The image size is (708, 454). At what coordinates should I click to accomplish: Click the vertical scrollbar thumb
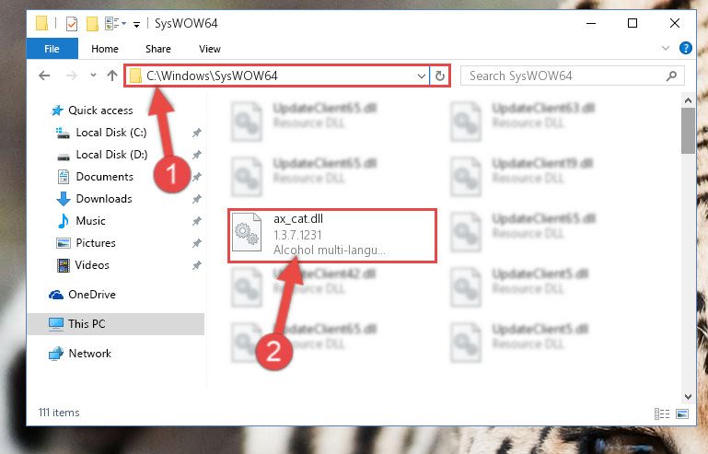[688, 131]
